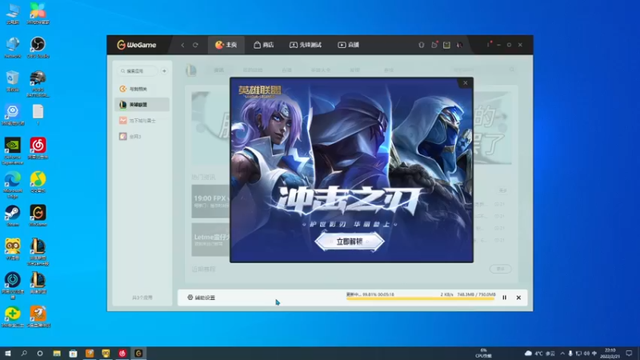Click the yellow update progress bar
This screenshot has height=360, width=640.
[x=421, y=298]
